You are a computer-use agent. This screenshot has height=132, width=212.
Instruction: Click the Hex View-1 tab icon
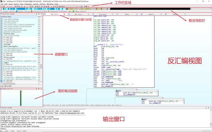[x=69, y=14]
